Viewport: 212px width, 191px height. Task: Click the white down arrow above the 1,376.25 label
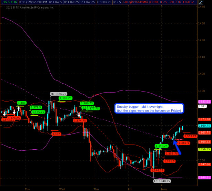click(14, 113)
